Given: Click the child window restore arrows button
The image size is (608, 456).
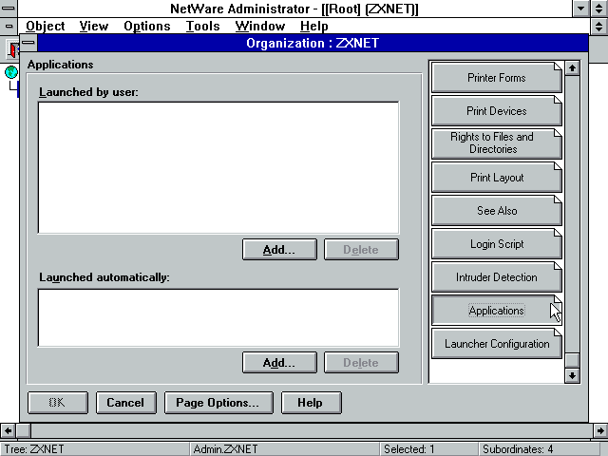Looking at the screenshot, I should point(599,26).
